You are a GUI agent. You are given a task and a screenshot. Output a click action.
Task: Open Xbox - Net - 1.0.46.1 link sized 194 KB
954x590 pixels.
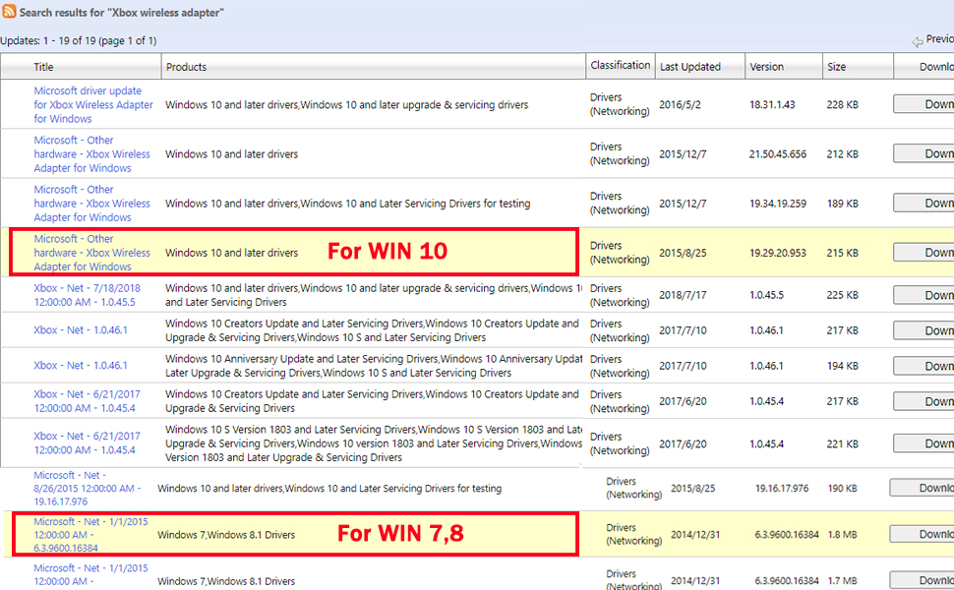click(x=81, y=365)
